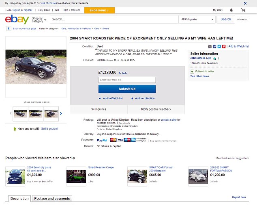Show next thumbnails with right arrow
This screenshot has height=206, width=257.
click(x=61, y=113)
